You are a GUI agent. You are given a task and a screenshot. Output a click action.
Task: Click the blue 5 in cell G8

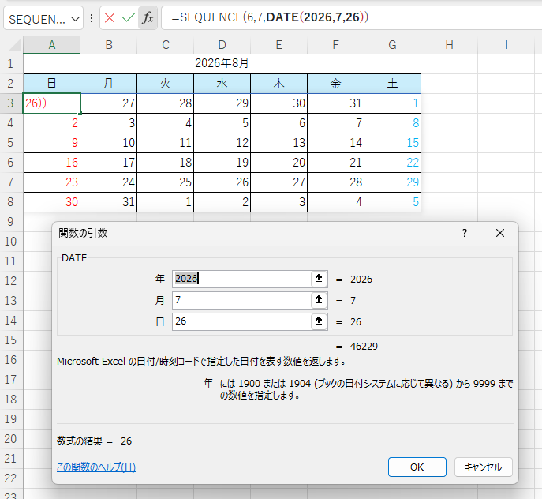click(392, 202)
